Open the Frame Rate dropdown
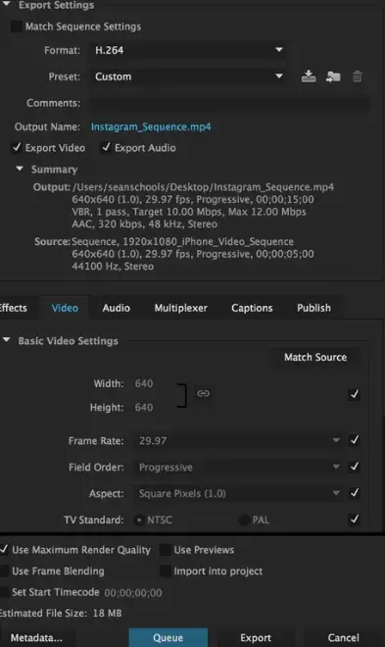 click(239, 441)
